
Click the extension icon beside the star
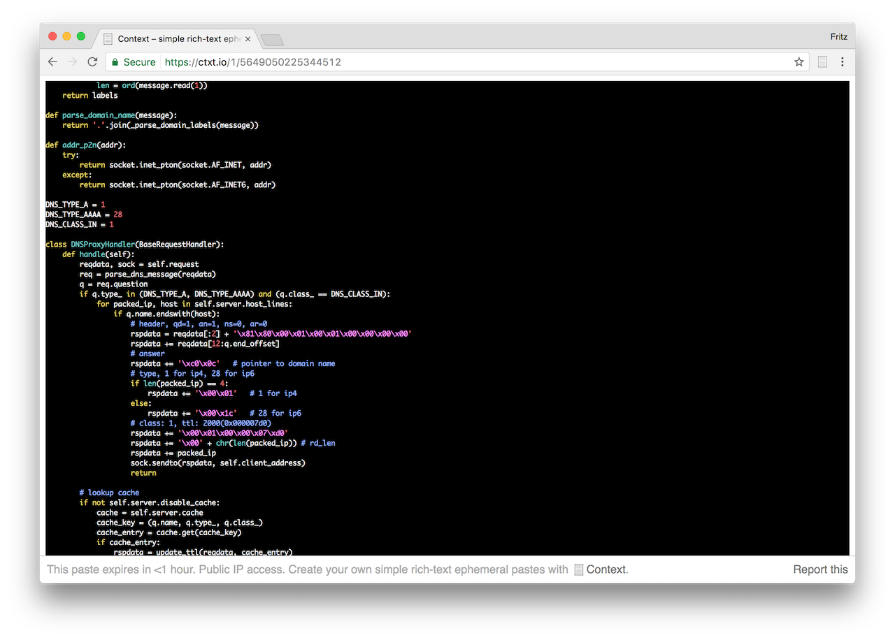pyautogui.click(x=822, y=62)
